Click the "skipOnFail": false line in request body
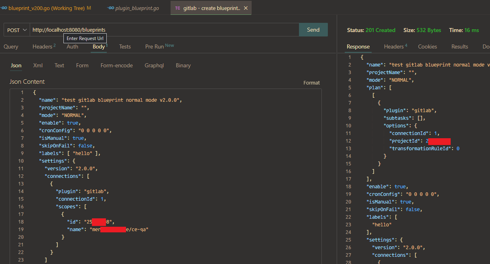Screen dimensions: 490x264 67,145
